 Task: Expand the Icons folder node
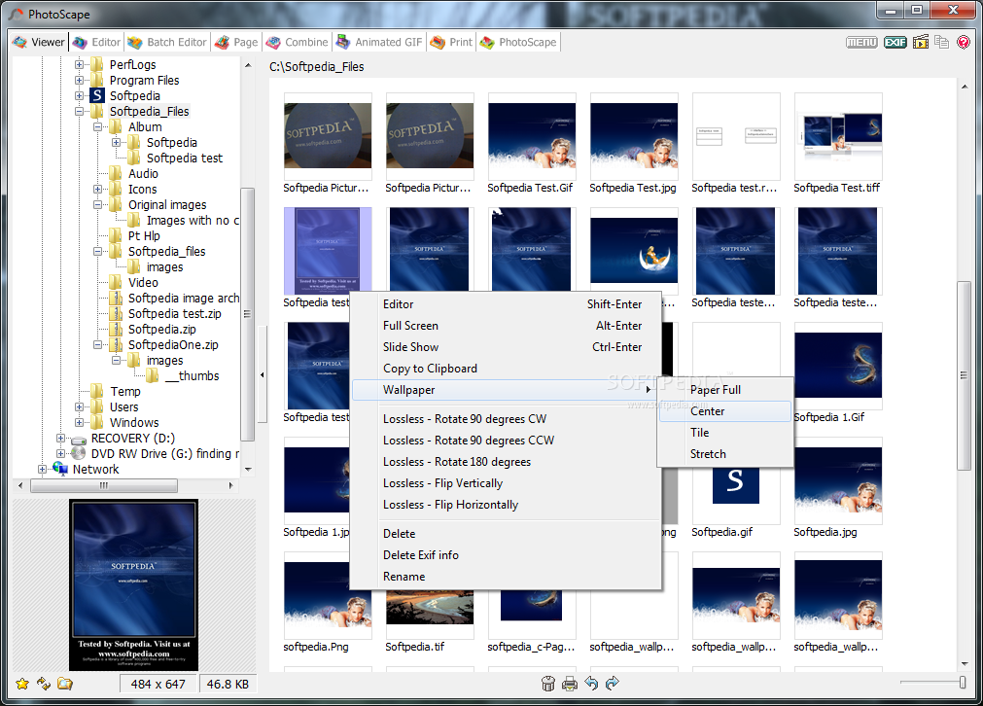(x=98, y=189)
